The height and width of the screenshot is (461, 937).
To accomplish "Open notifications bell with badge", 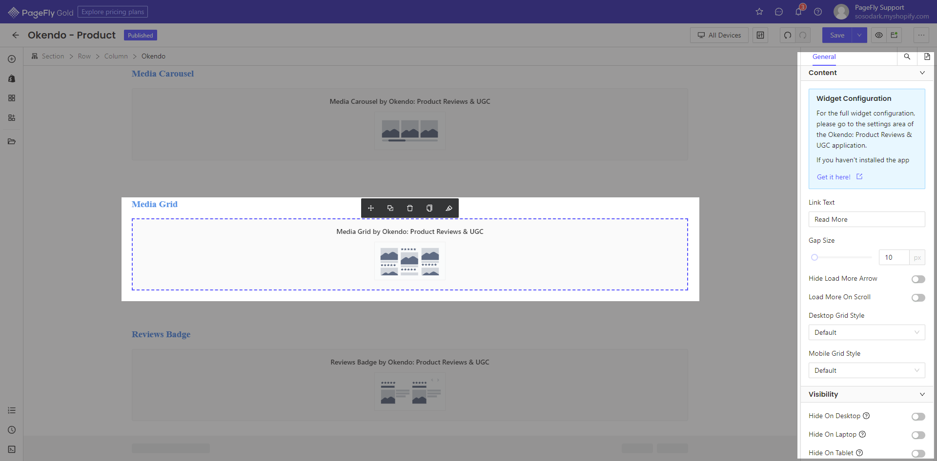I will coord(799,11).
